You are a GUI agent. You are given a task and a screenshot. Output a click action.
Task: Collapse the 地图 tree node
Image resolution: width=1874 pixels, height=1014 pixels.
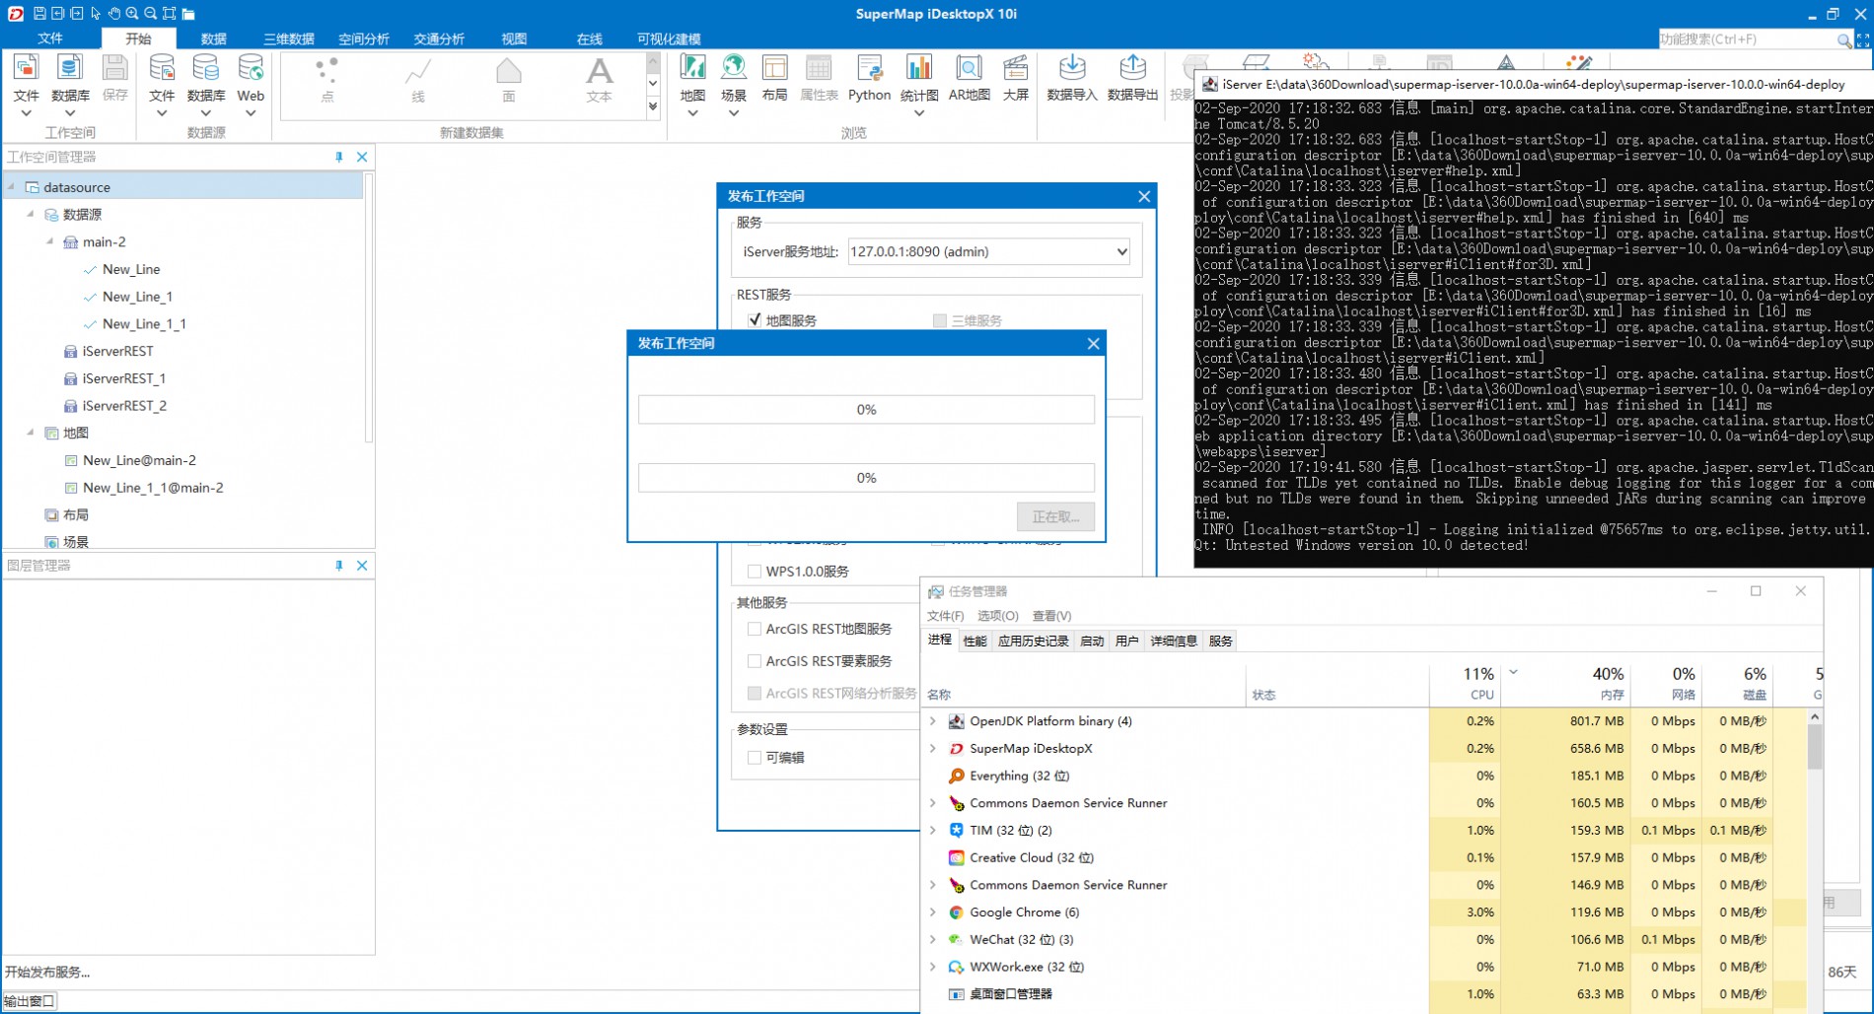31,433
